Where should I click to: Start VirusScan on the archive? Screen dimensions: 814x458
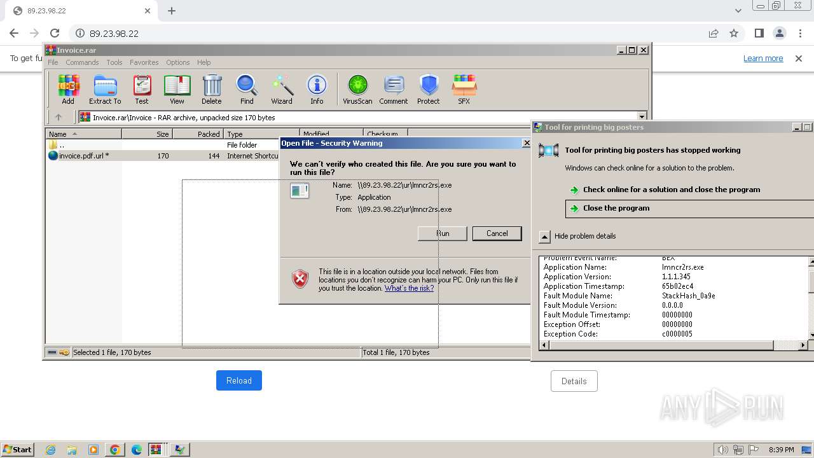[x=357, y=89]
